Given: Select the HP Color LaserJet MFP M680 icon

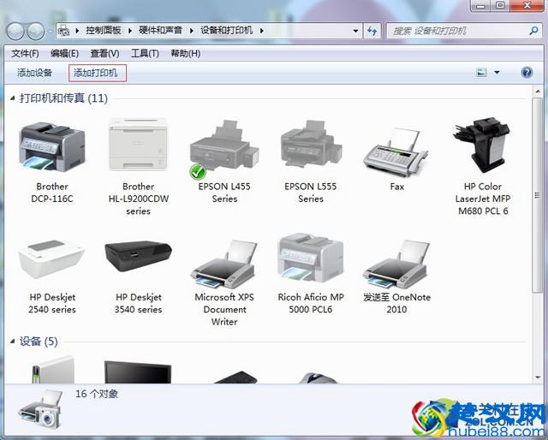Looking at the screenshot, I should [483, 145].
